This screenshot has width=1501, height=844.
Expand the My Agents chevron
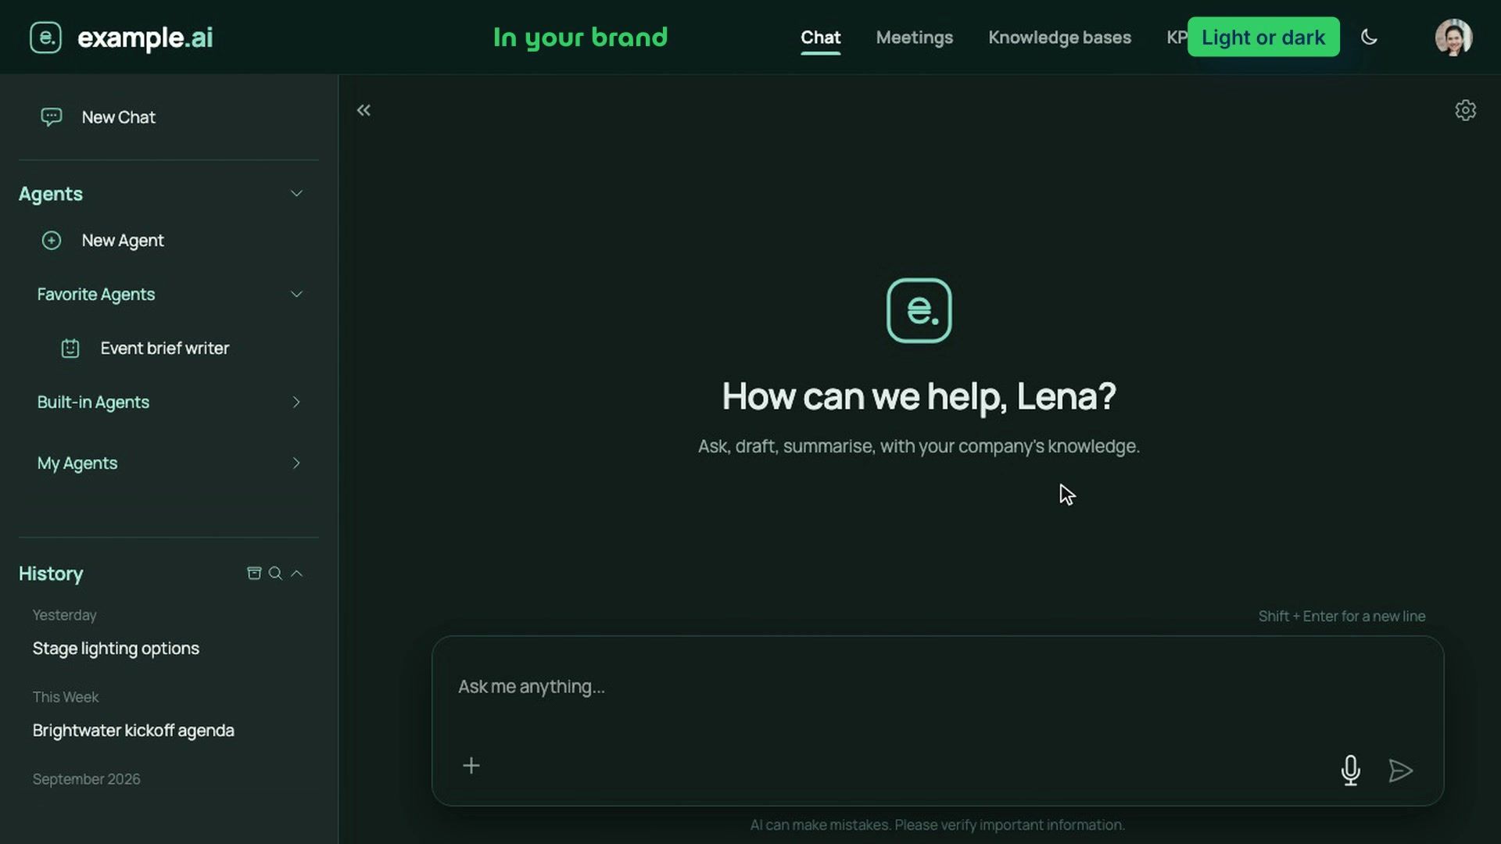(296, 463)
